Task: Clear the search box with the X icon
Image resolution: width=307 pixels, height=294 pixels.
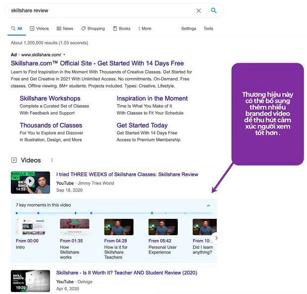Action: tap(199, 10)
